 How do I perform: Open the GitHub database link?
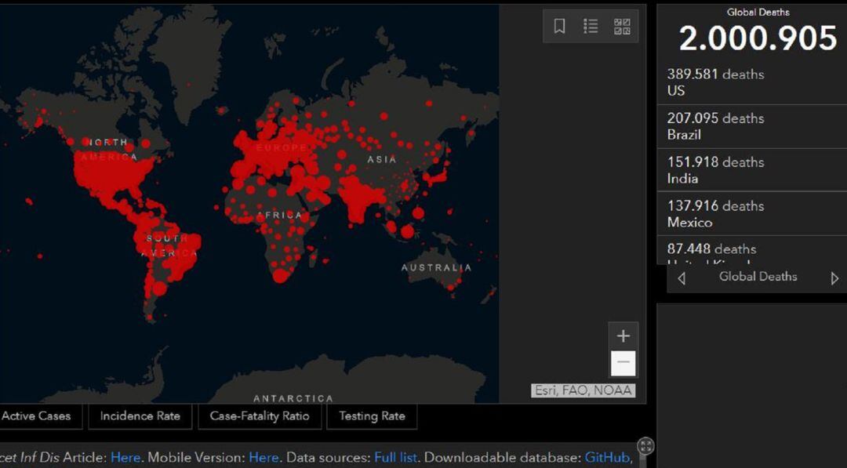coord(608,457)
